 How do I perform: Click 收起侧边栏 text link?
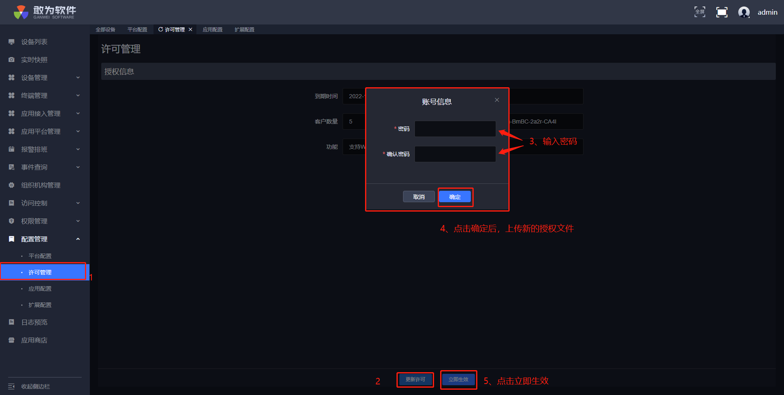36,386
